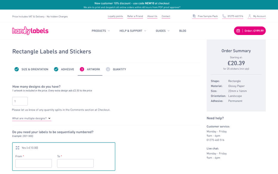Click the phone icon beside 01275 460 516
The image size is (278, 174).
tap(224, 16)
